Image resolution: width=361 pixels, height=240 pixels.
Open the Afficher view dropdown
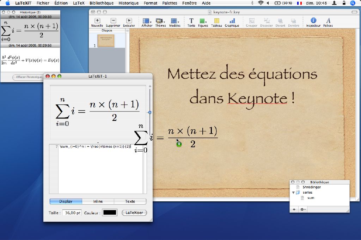pyautogui.click(x=147, y=21)
